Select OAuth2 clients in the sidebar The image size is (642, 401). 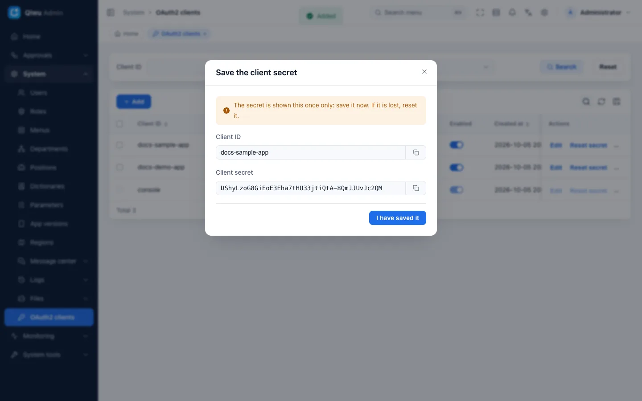(x=49, y=317)
